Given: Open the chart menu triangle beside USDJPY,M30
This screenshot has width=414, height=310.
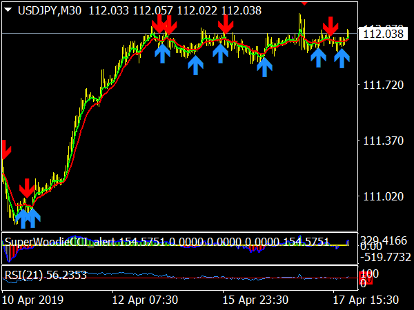Looking at the screenshot, I should click(x=8, y=10).
